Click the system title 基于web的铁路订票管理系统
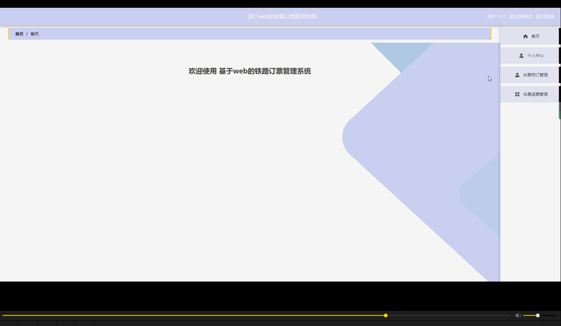561x326 pixels. click(282, 16)
